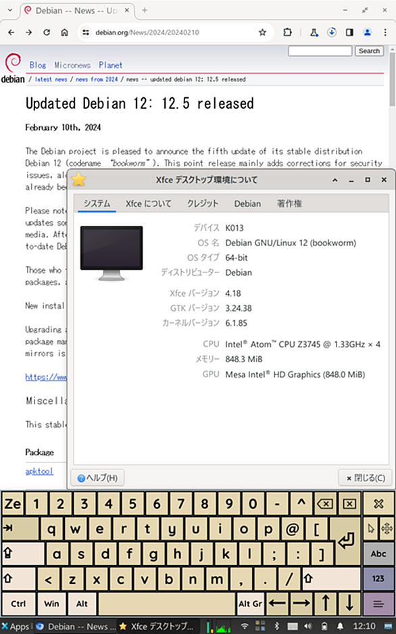This screenshot has width=396, height=634.
Task: Expand Chrome tab search chevron
Action: 10,10
